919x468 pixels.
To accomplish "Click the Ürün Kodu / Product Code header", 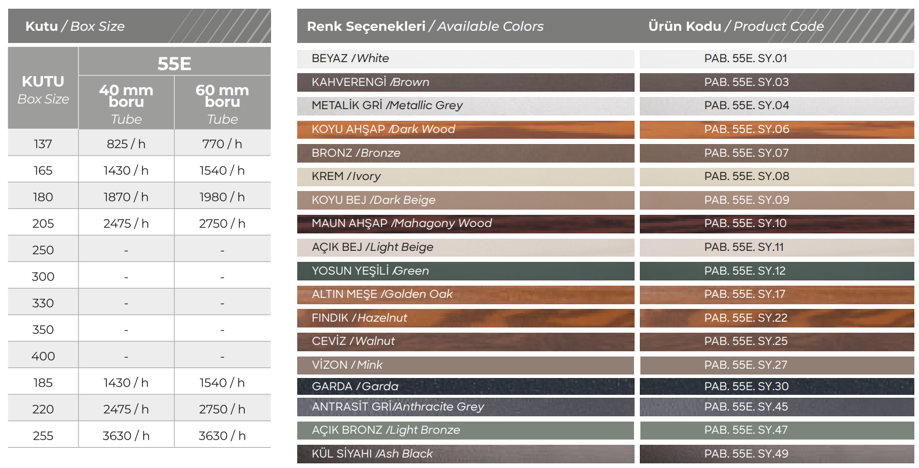I will [736, 26].
